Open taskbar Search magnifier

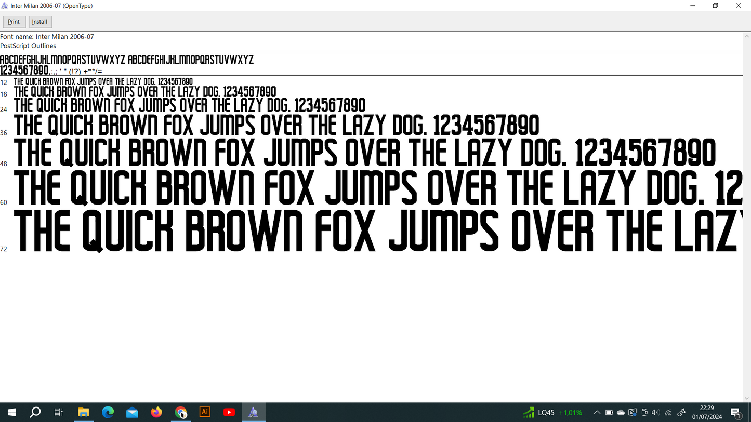pyautogui.click(x=35, y=413)
